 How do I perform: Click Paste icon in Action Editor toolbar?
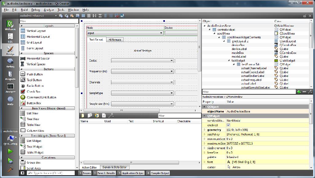click(x=97, y=116)
